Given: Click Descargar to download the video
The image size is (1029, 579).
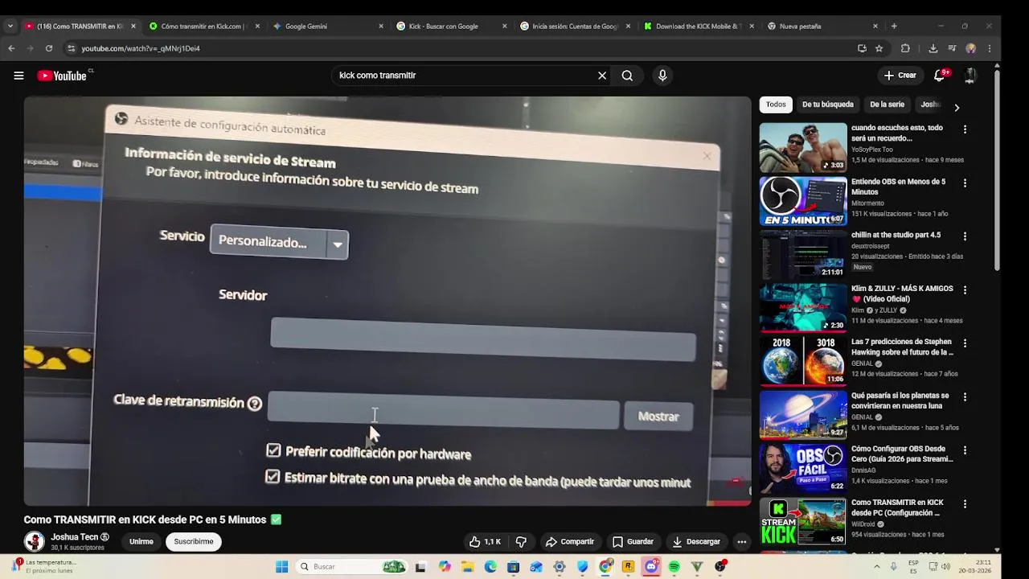Looking at the screenshot, I should coord(696,542).
